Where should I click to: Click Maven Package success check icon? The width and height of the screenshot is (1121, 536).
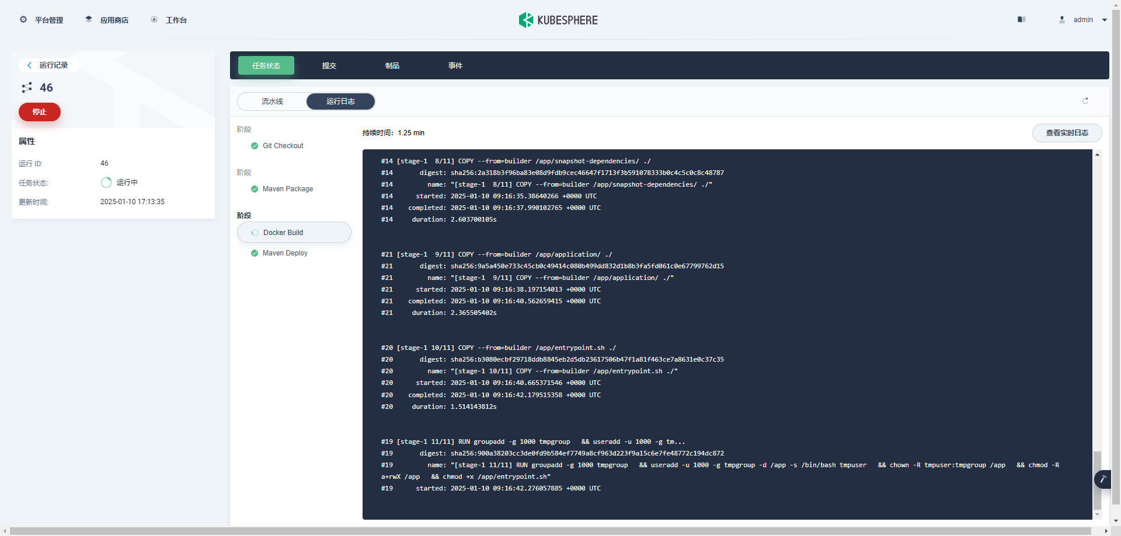[x=255, y=189]
